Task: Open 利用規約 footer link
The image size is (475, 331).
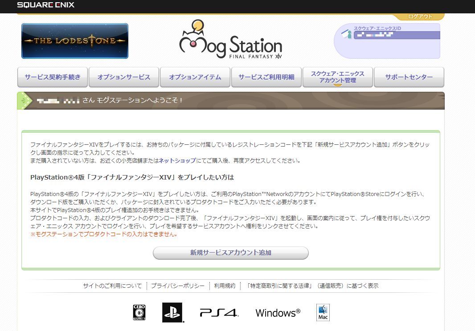Action: (x=225, y=286)
